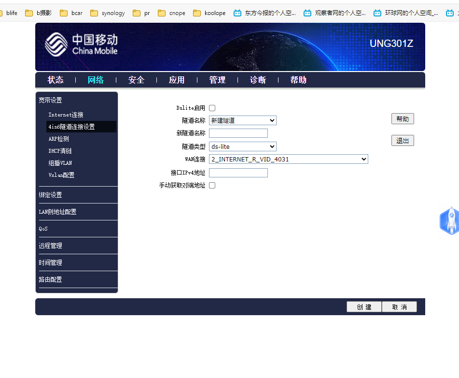
Task: Open the 隧道类型 ds-lite dropdown
Action: (x=242, y=146)
